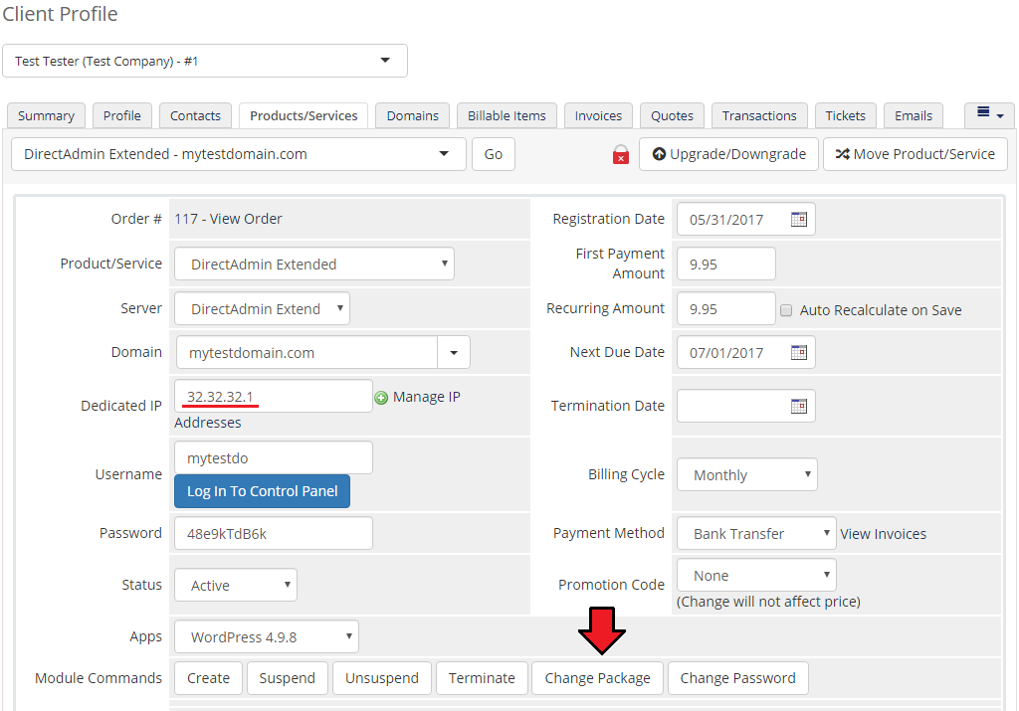The image size is (1019, 711).
Task: Open Registration Date calendar picker icon
Action: (799, 220)
